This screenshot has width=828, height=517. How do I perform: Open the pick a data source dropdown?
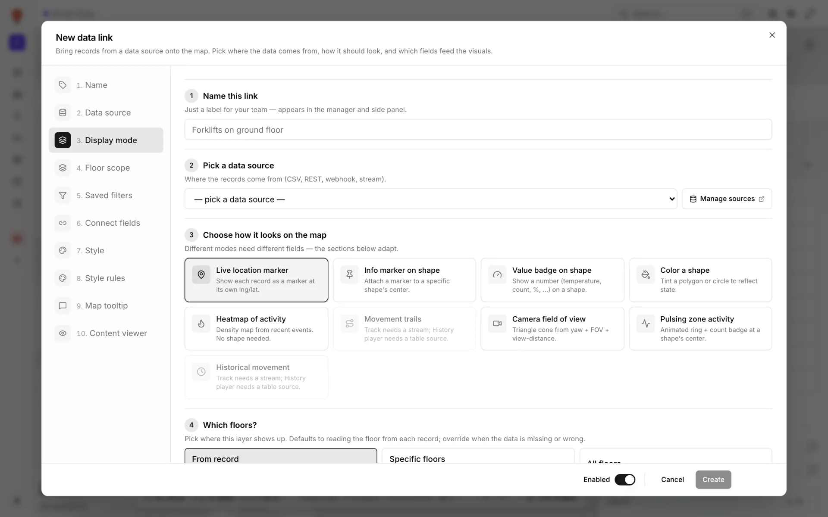(430, 199)
